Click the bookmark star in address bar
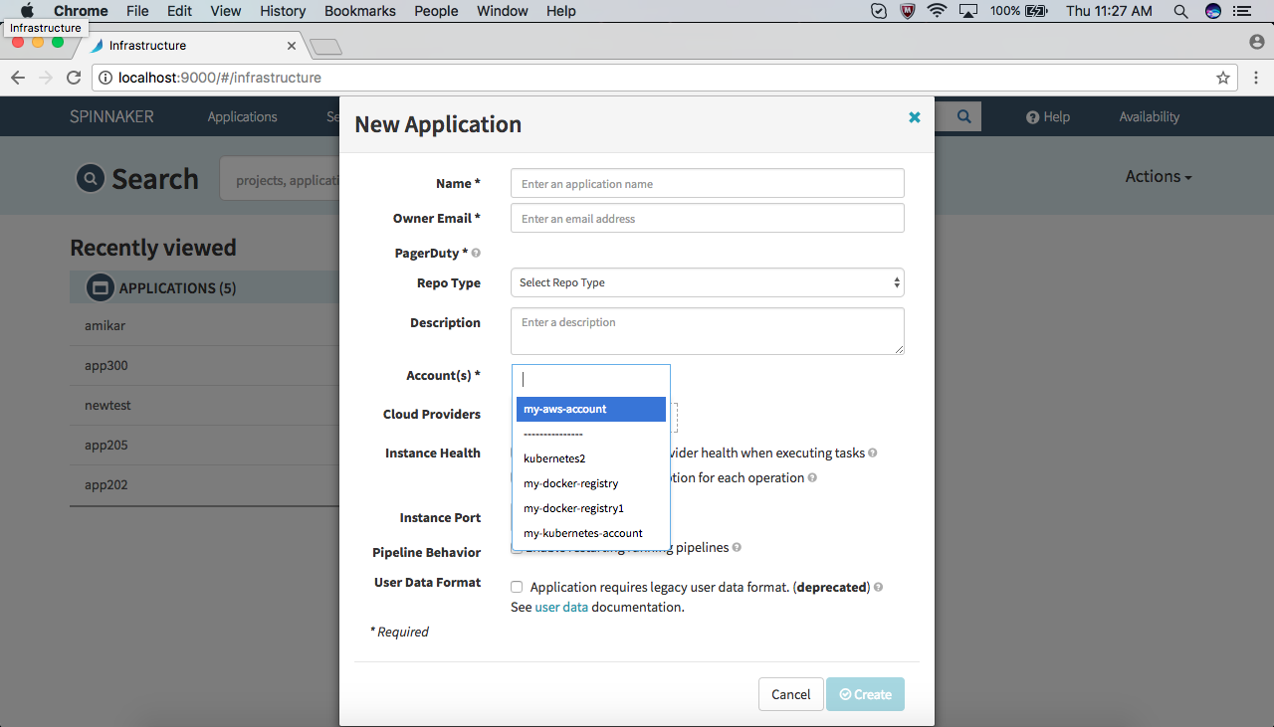Screen dimensions: 1274x727 pyautogui.click(x=1223, y=78)
